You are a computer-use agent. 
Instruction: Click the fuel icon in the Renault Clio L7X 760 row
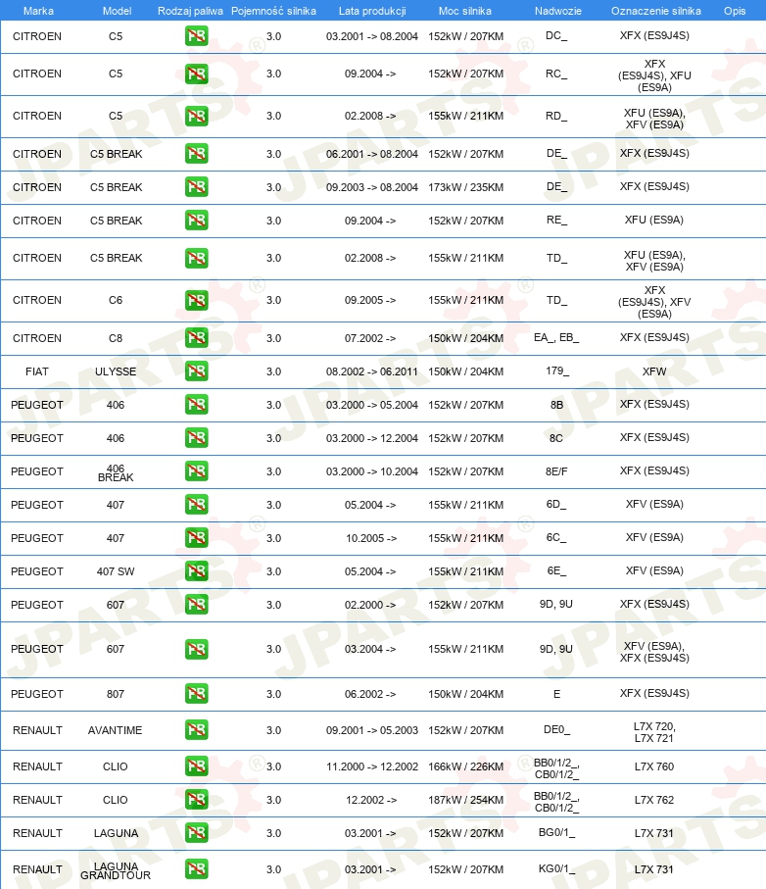[x=197, y=766]
